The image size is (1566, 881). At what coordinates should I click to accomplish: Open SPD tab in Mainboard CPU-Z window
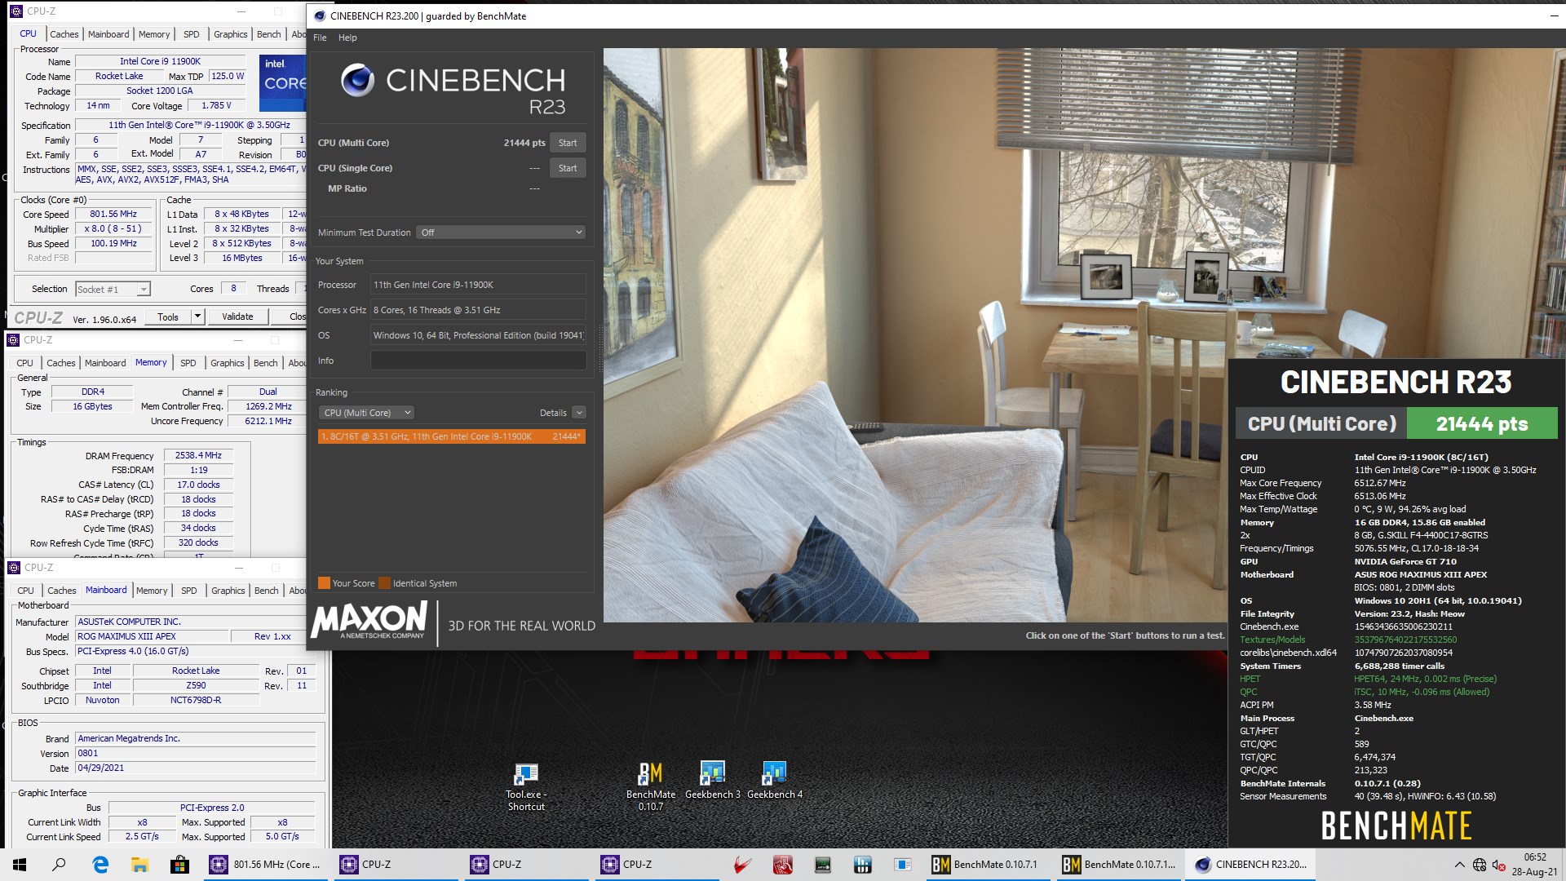pyautogui.click(x=189, y=591)
